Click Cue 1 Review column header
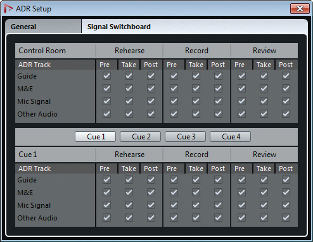313x242 pixels. (264, 155)
